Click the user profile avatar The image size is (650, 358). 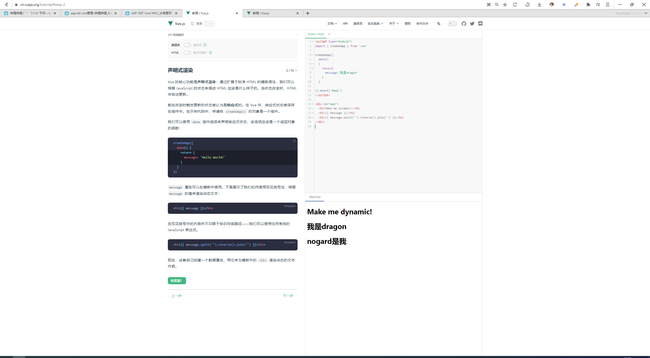tap(552, 5)
